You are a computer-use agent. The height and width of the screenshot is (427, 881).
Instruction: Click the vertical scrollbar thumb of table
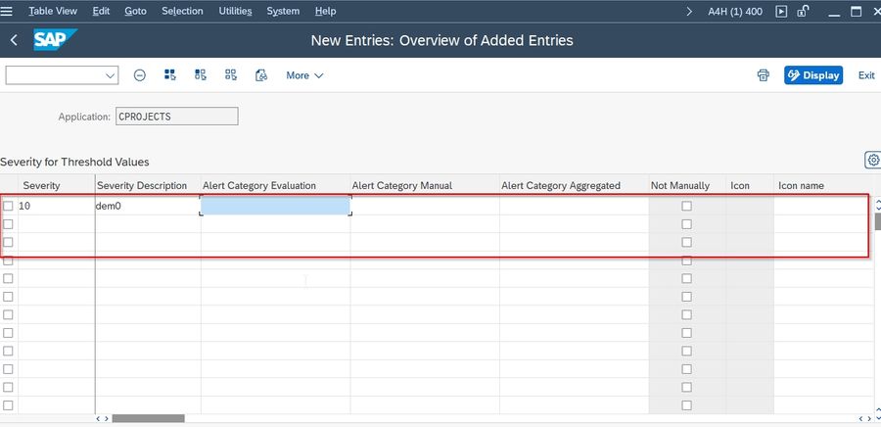pos(878,221)
